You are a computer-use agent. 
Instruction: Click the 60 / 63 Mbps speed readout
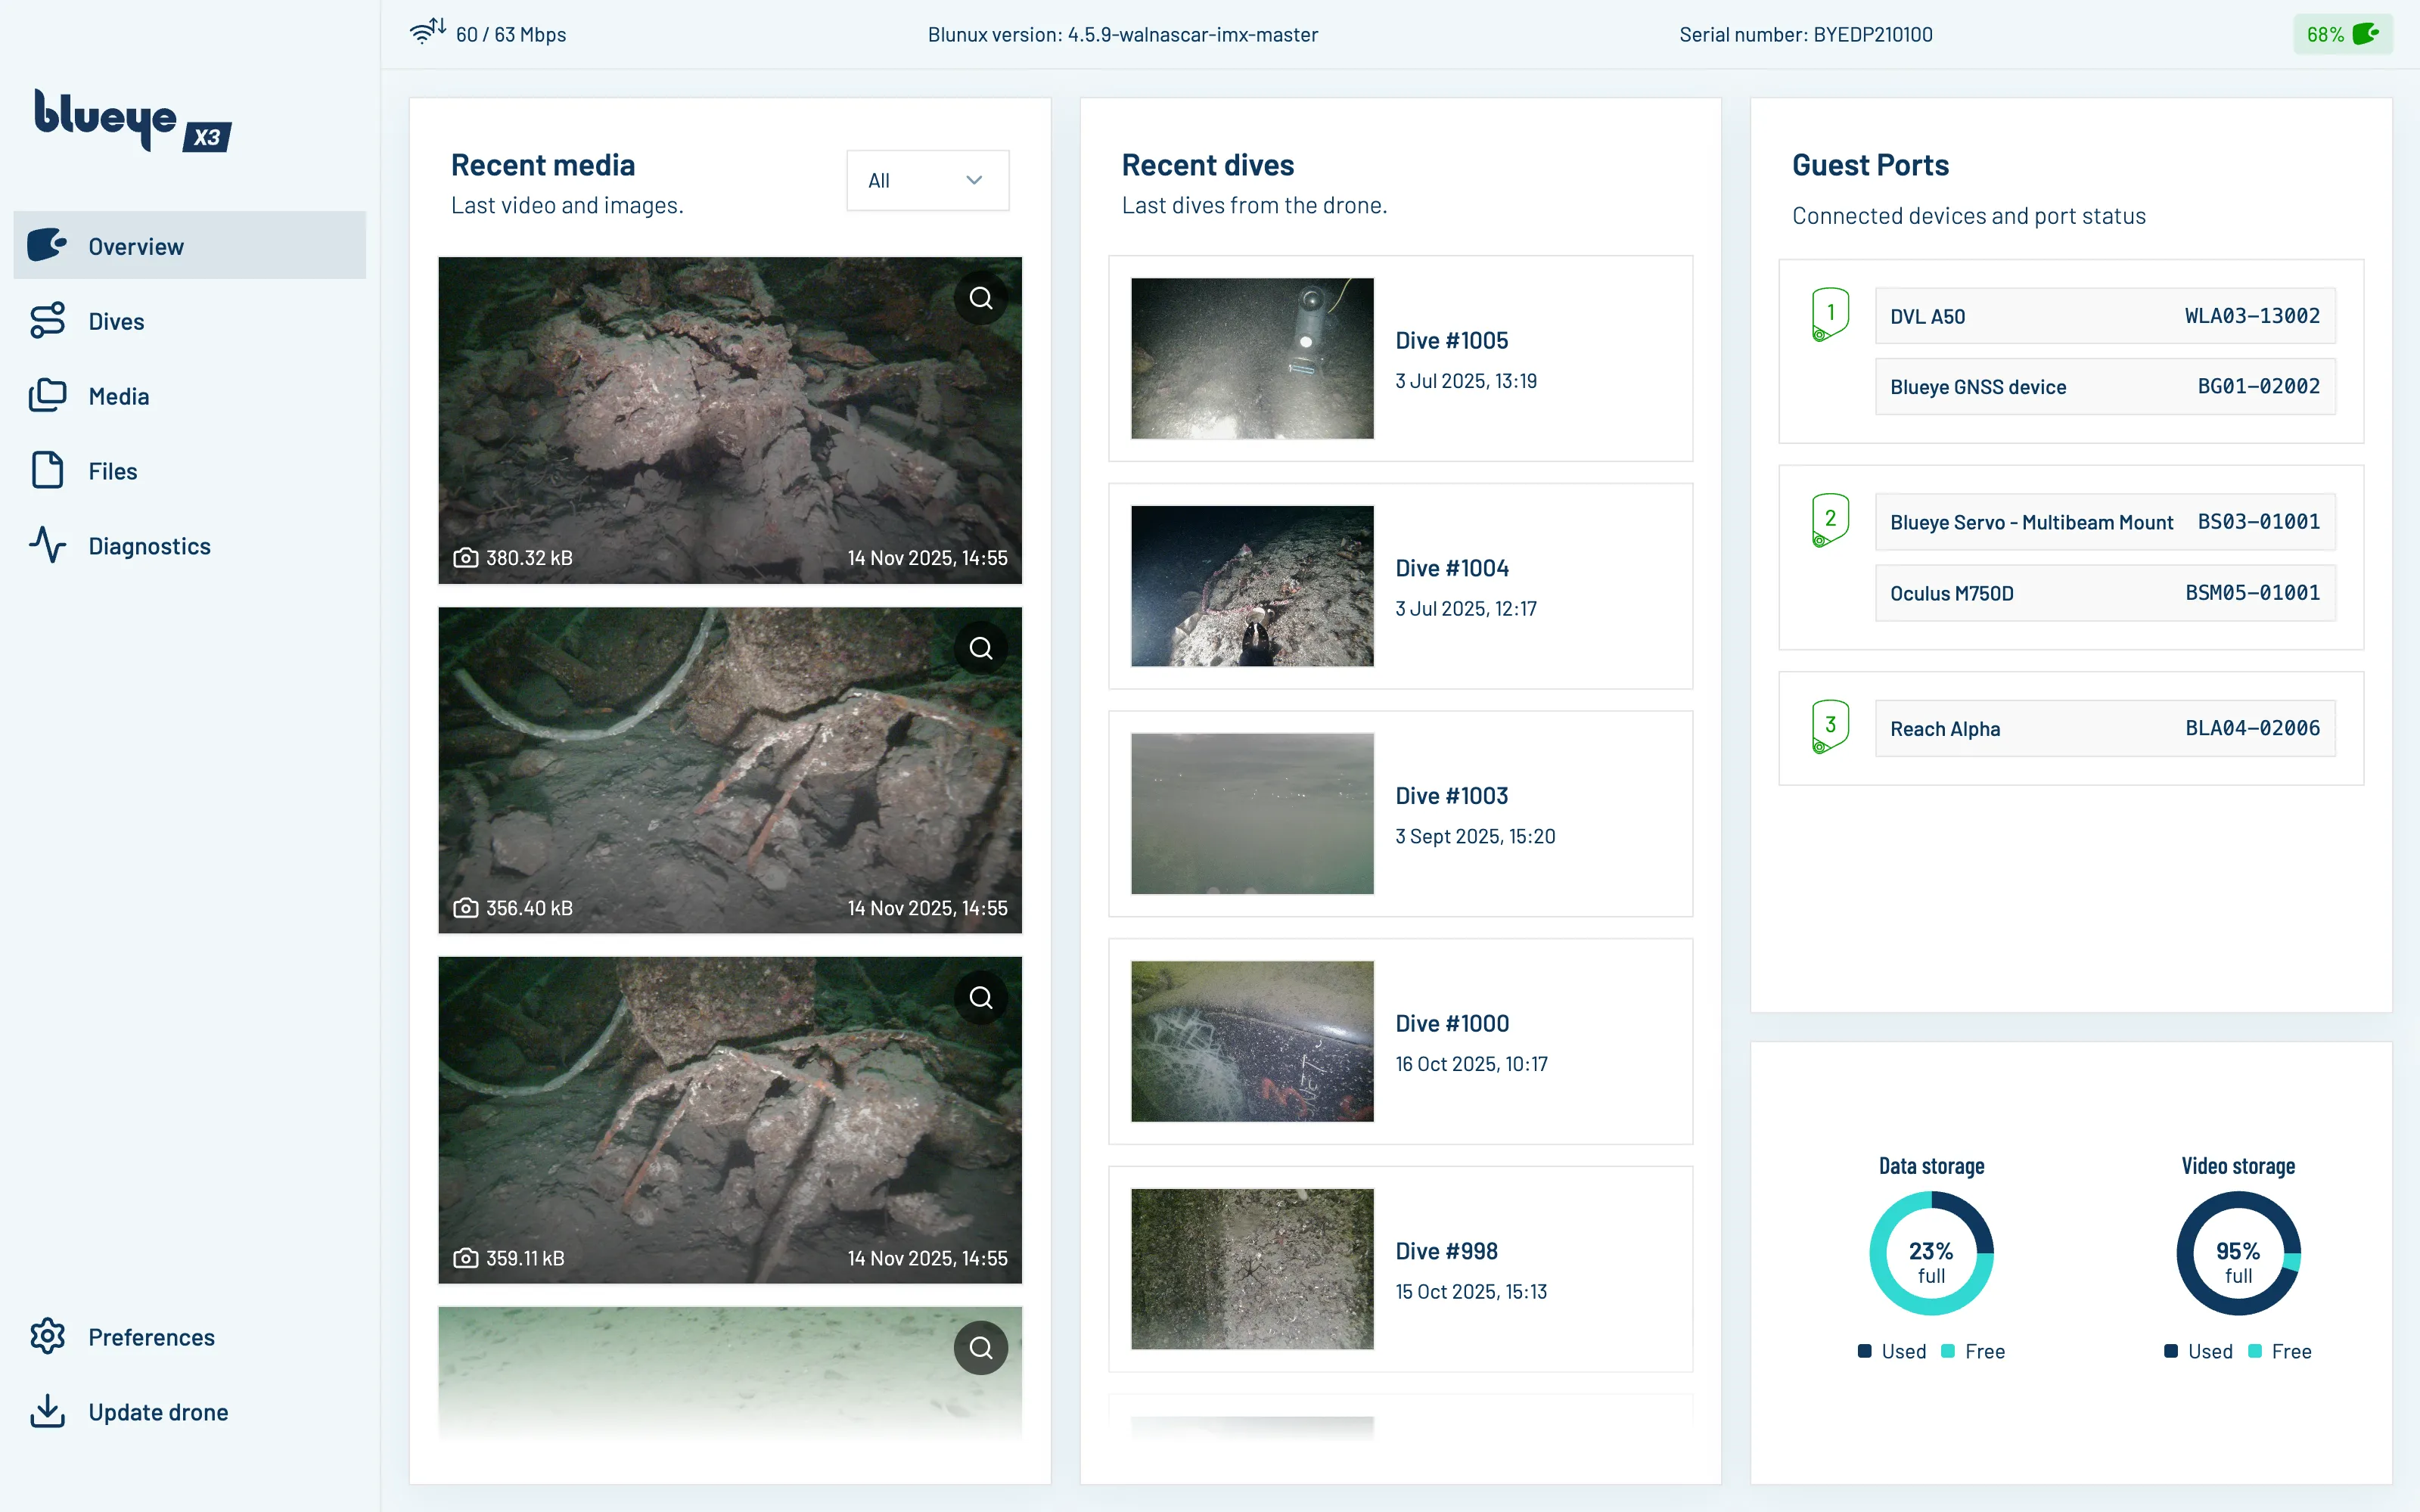click(511, 34)
